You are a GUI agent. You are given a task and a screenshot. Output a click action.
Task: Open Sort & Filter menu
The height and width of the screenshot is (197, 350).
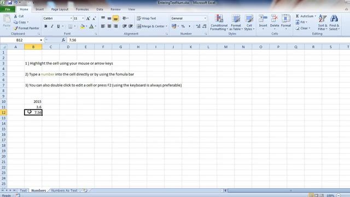[323, 22]
